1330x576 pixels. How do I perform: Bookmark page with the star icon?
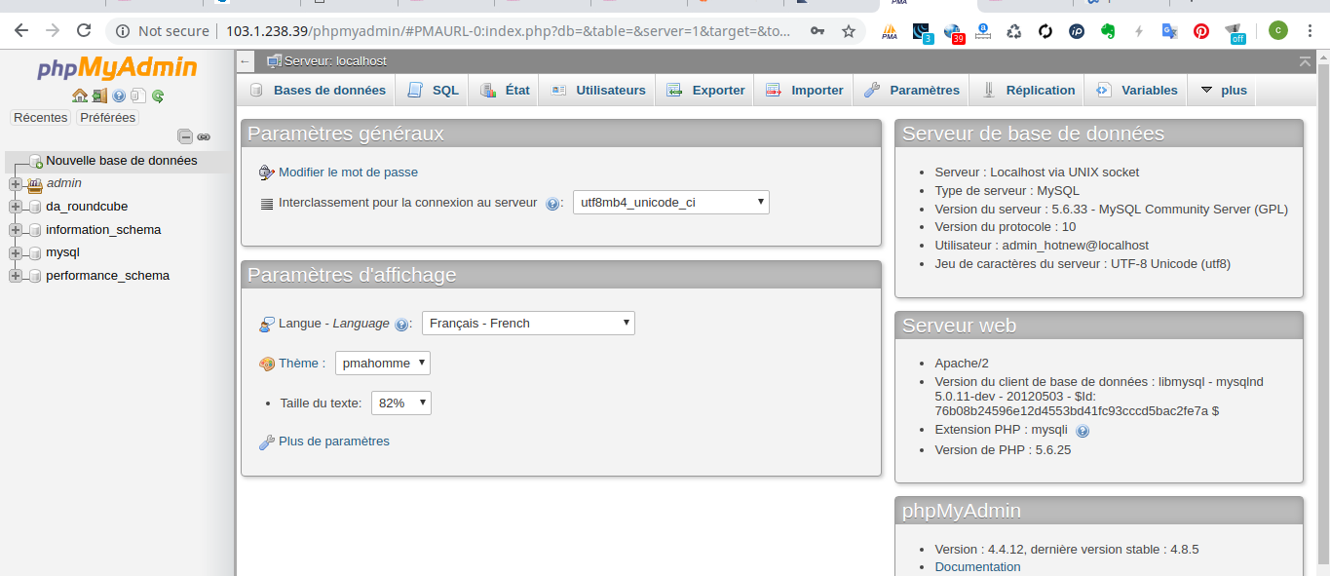(849, 31)
